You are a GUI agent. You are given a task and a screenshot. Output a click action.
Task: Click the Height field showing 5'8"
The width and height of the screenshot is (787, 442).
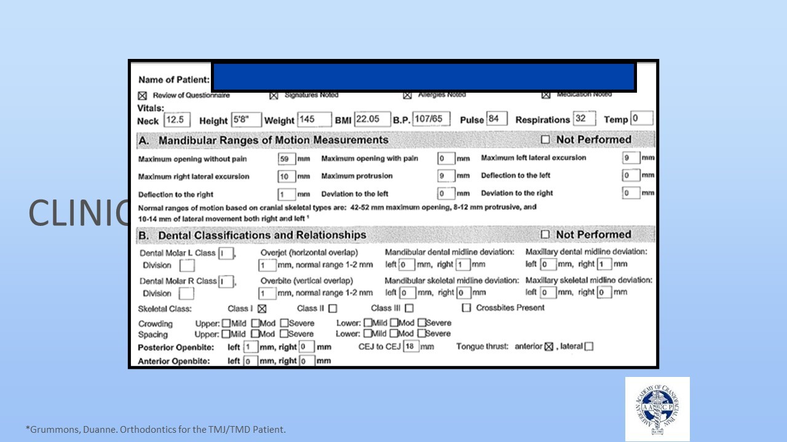tap(246, 120)
